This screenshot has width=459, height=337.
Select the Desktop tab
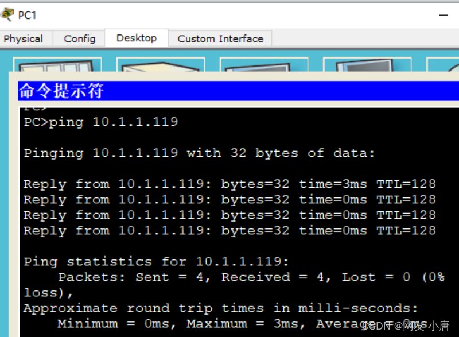pos(137,38)
